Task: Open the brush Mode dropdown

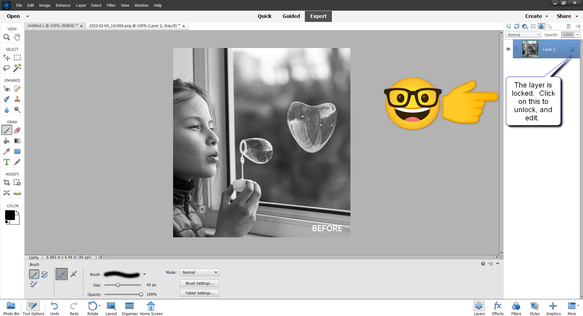Action: [x=199, y=273]
